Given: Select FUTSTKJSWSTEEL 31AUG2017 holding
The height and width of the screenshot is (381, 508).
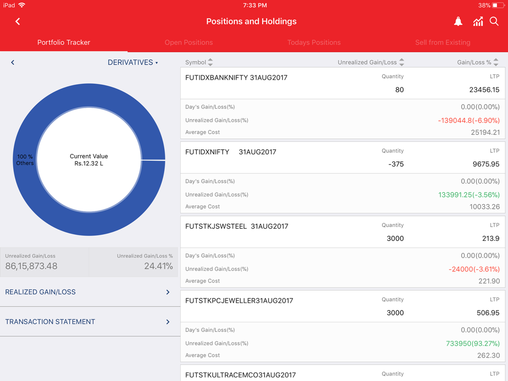Looking at the screenshot, I should 342,252.
